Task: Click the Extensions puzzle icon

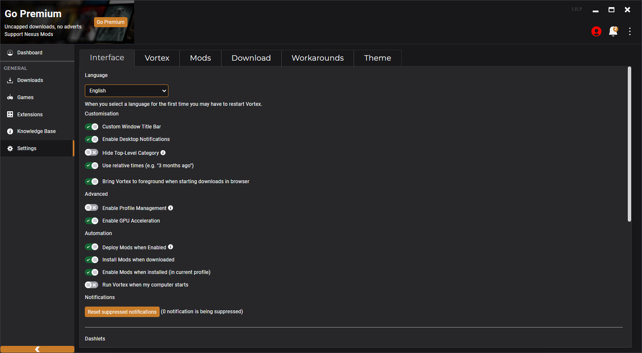Action: tap(10, 115)
